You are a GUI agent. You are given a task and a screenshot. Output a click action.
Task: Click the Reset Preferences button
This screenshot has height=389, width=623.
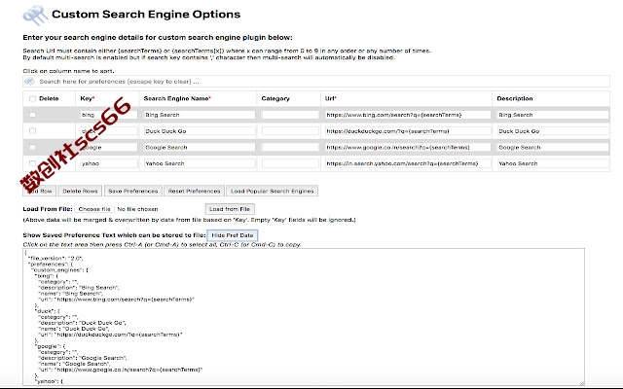click(x=194, y=191)
